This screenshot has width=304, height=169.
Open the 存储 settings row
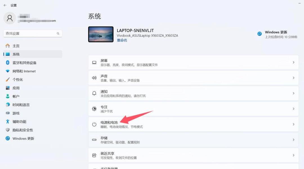(x=193, y=140)
